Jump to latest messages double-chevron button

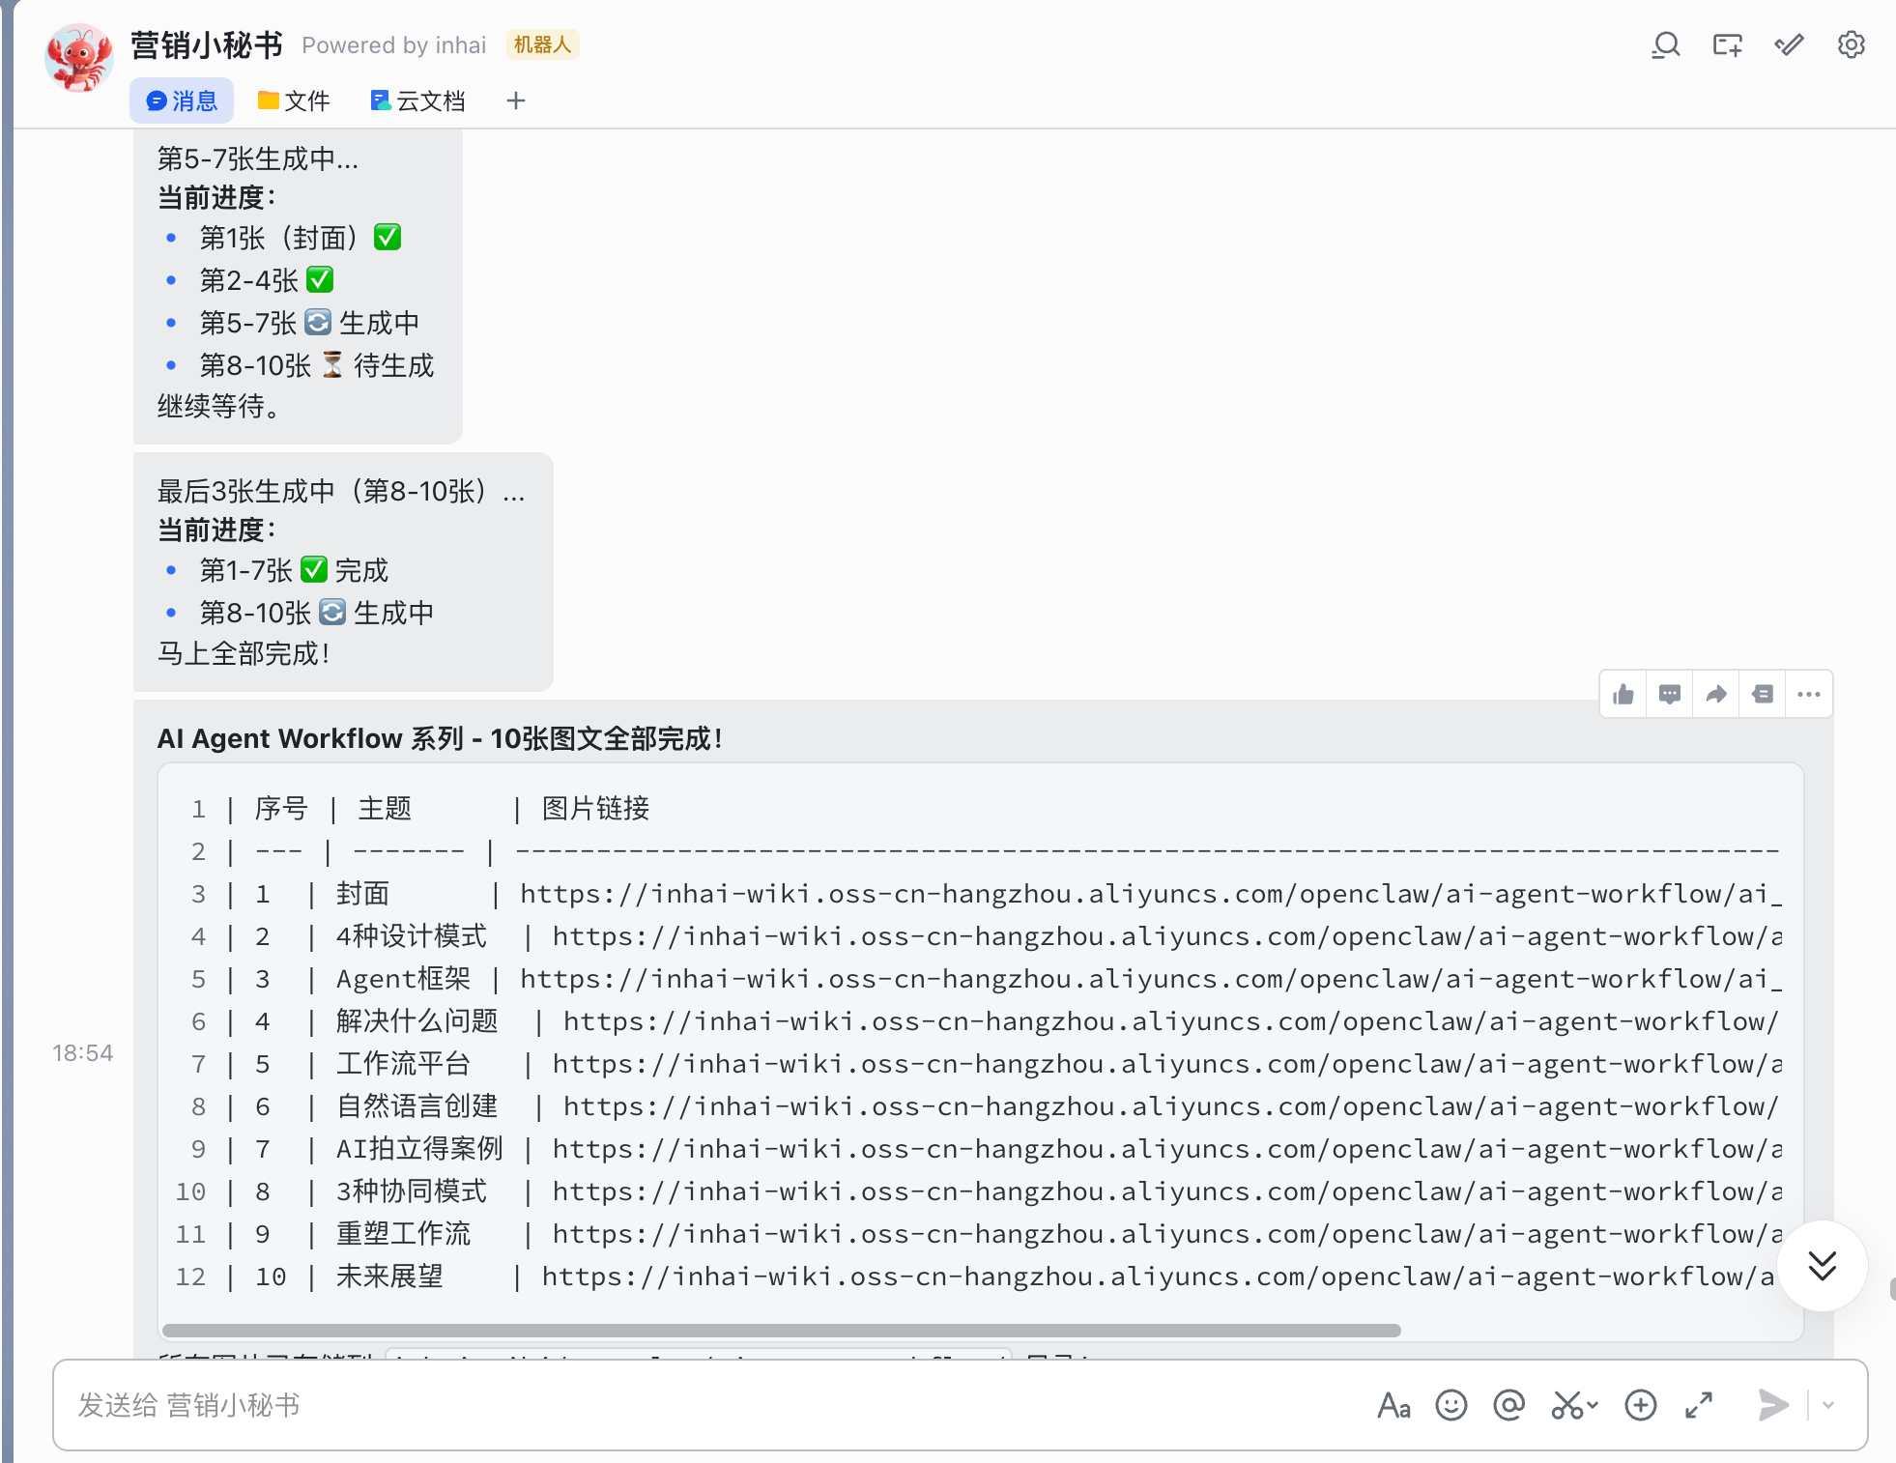pyautogui.click(x=1822, y=1265)
